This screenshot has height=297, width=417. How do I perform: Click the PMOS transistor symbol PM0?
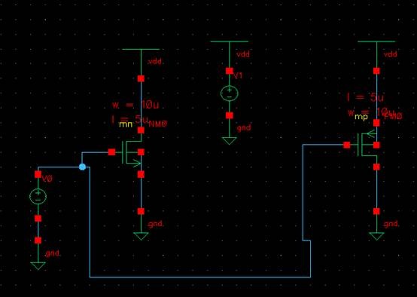tap(367, 145)
